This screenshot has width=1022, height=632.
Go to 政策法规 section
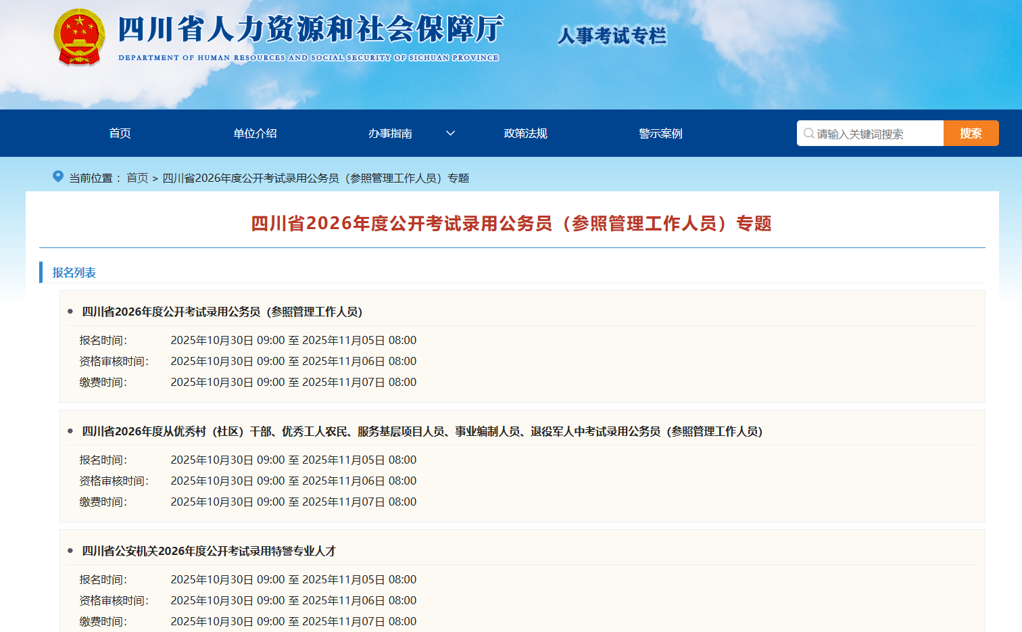pyautogui.click(x=525, y=133)
